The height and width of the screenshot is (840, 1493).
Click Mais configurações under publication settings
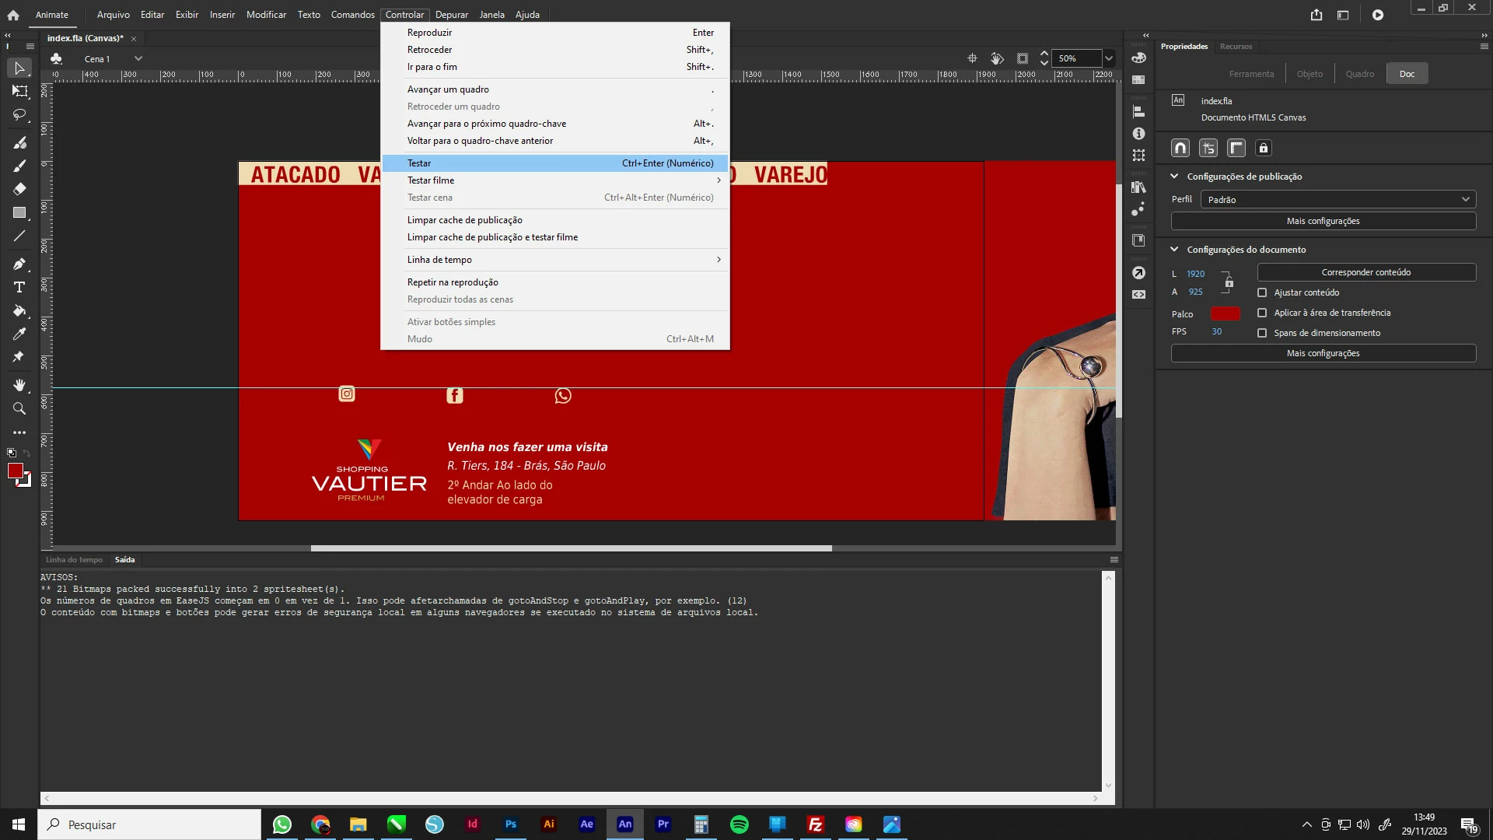tap(1323, 221)
